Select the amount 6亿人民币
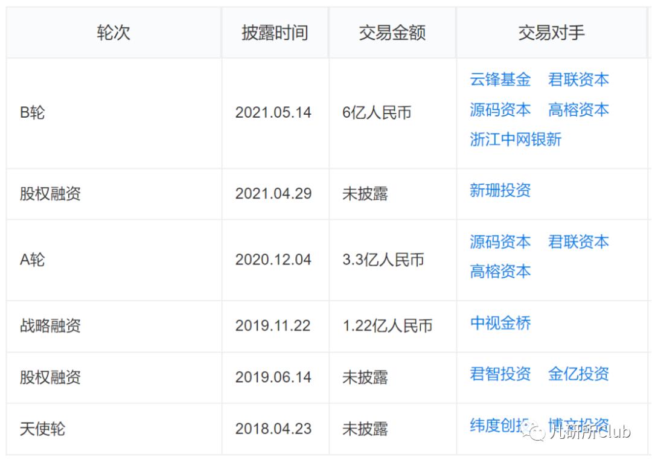This screenshot has width=652, height=460. [377, 112]
